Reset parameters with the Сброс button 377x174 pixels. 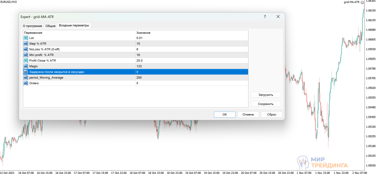tap(272, 114)
